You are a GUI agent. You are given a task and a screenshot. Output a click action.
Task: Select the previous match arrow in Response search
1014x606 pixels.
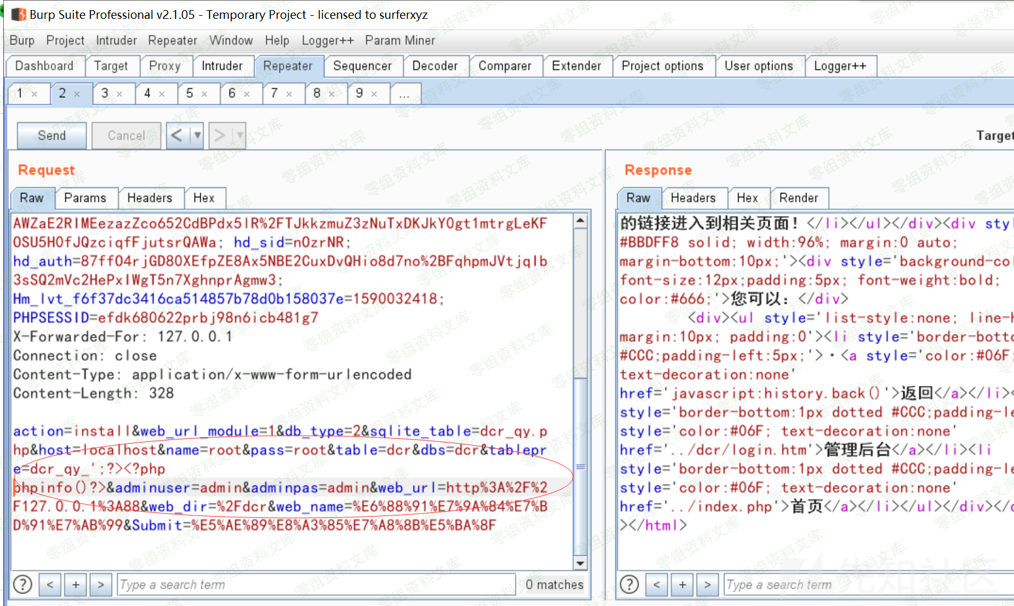tap(657, 584)
